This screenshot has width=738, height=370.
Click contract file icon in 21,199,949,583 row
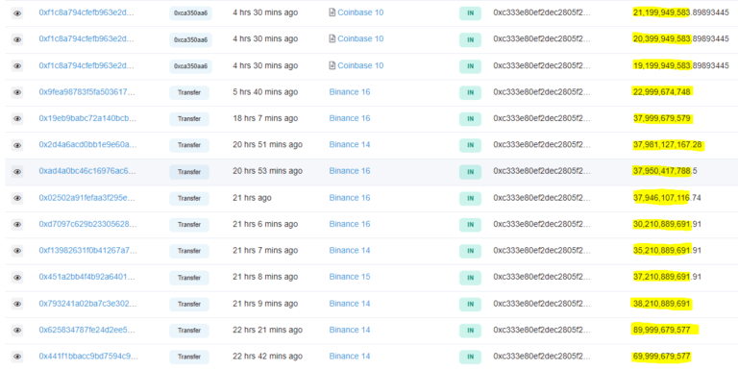(332, 12)
